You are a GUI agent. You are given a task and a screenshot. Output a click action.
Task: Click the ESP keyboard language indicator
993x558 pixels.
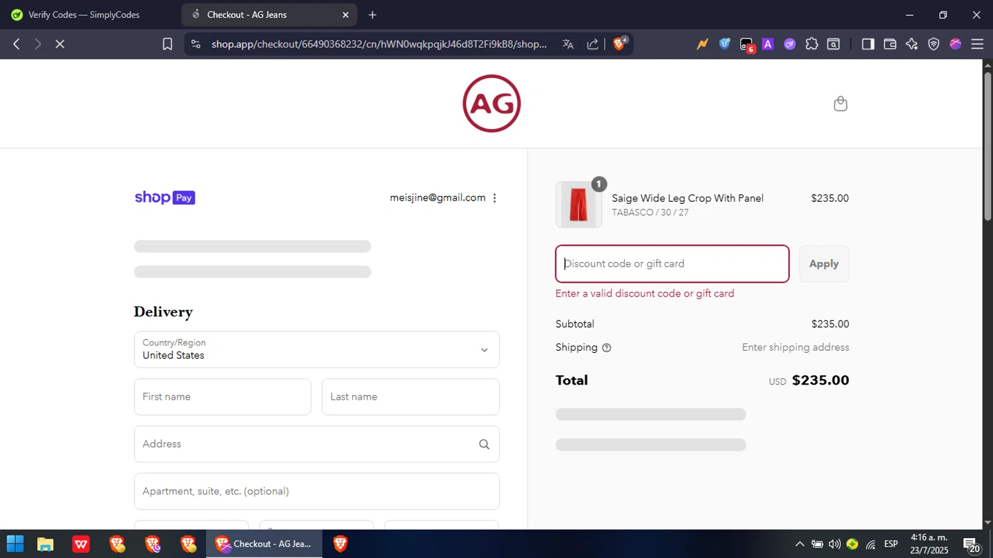pos(891,544)
